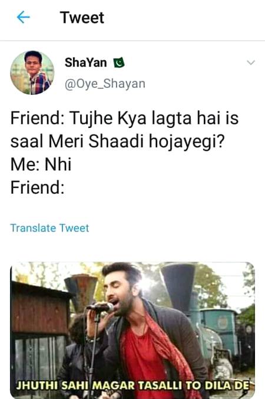Open tweet options chevron menu

click(x=251, y=62)
